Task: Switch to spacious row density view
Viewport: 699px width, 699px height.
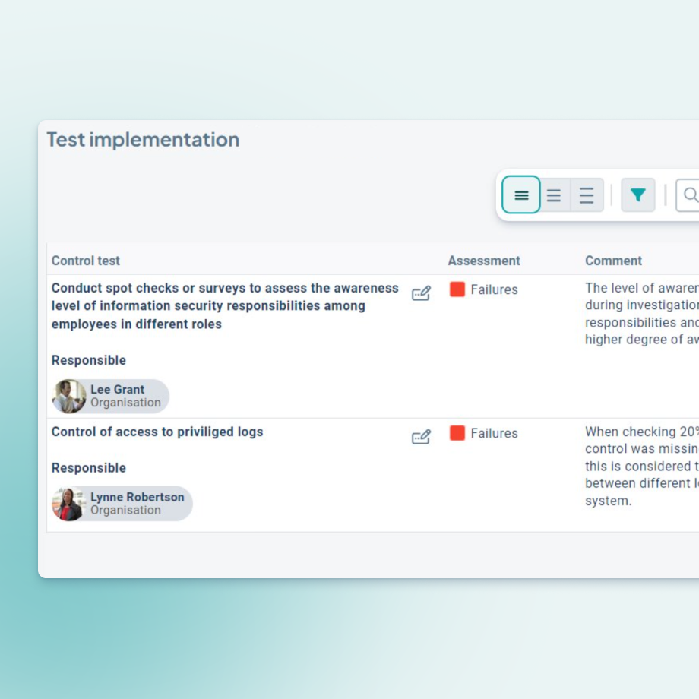Action: pyautogui.click(x=587, y=195)
